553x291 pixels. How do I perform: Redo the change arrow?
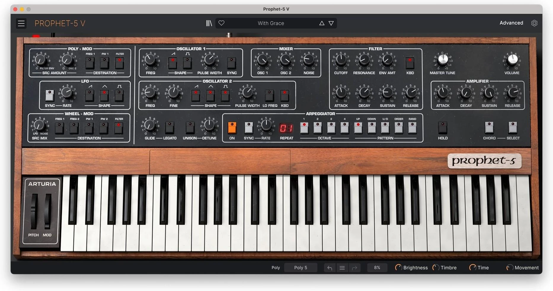pyautogui.click(x=354, y=268)
